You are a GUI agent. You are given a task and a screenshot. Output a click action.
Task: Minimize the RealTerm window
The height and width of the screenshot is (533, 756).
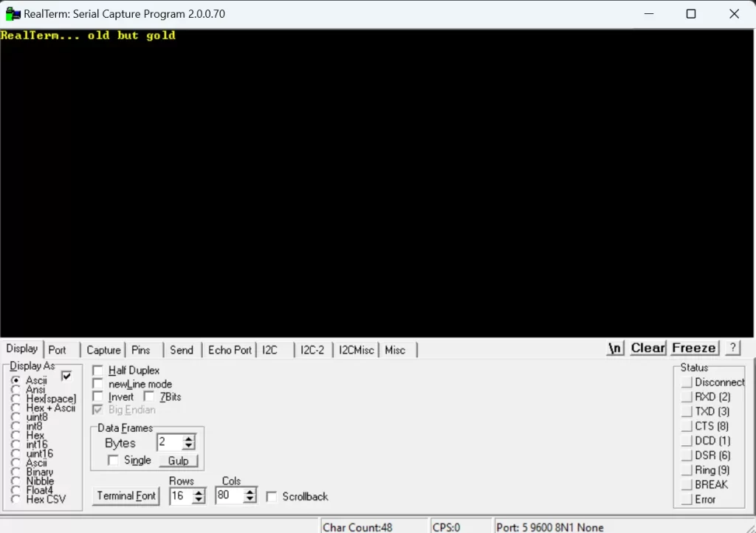point(649,14)
